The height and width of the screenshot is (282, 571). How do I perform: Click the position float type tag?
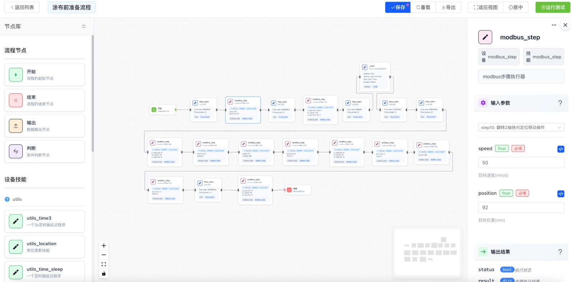tap(506, 193)
